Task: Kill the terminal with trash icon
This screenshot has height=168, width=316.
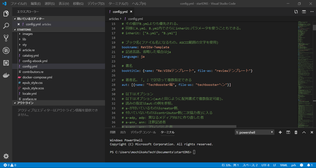Action: (x=296, y=132)
